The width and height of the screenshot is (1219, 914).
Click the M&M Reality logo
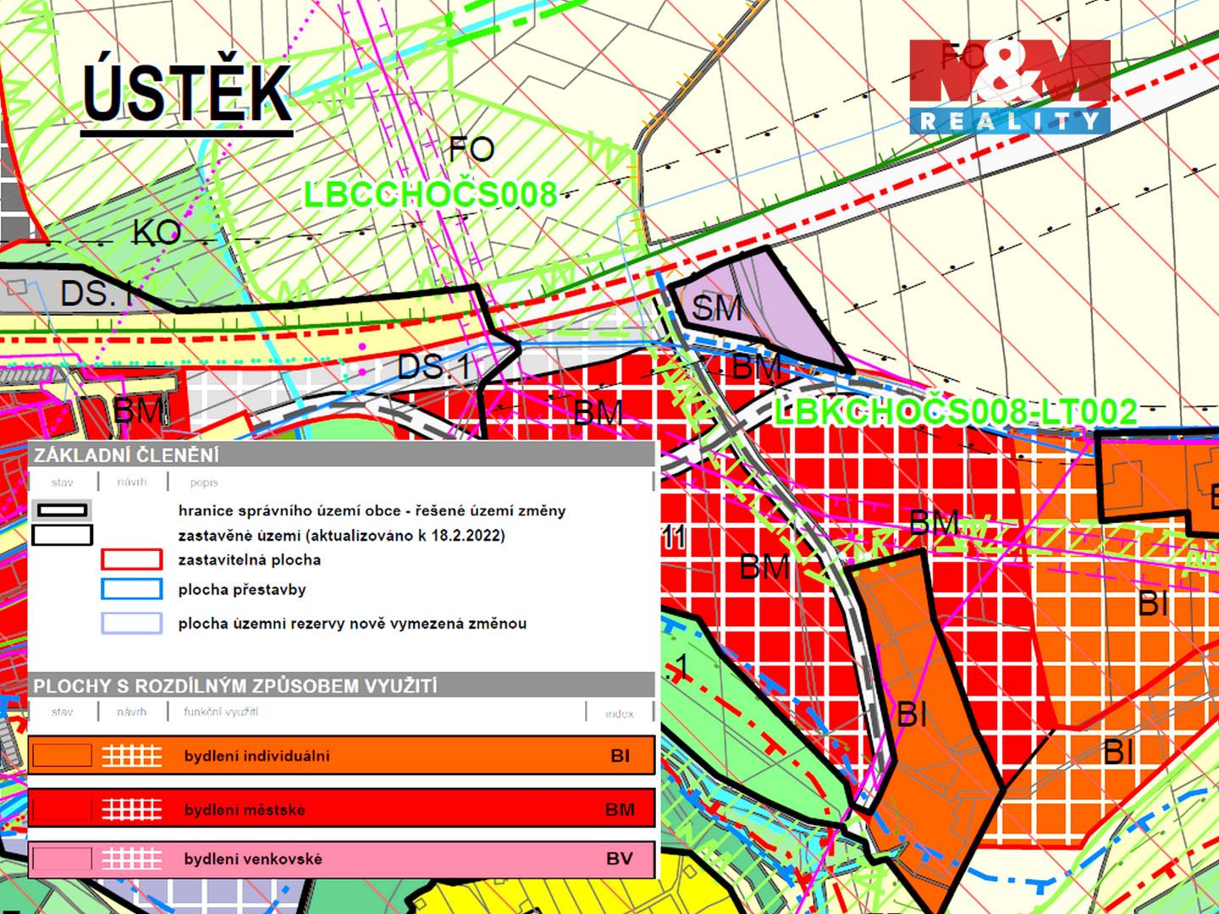click(1009, 86)
